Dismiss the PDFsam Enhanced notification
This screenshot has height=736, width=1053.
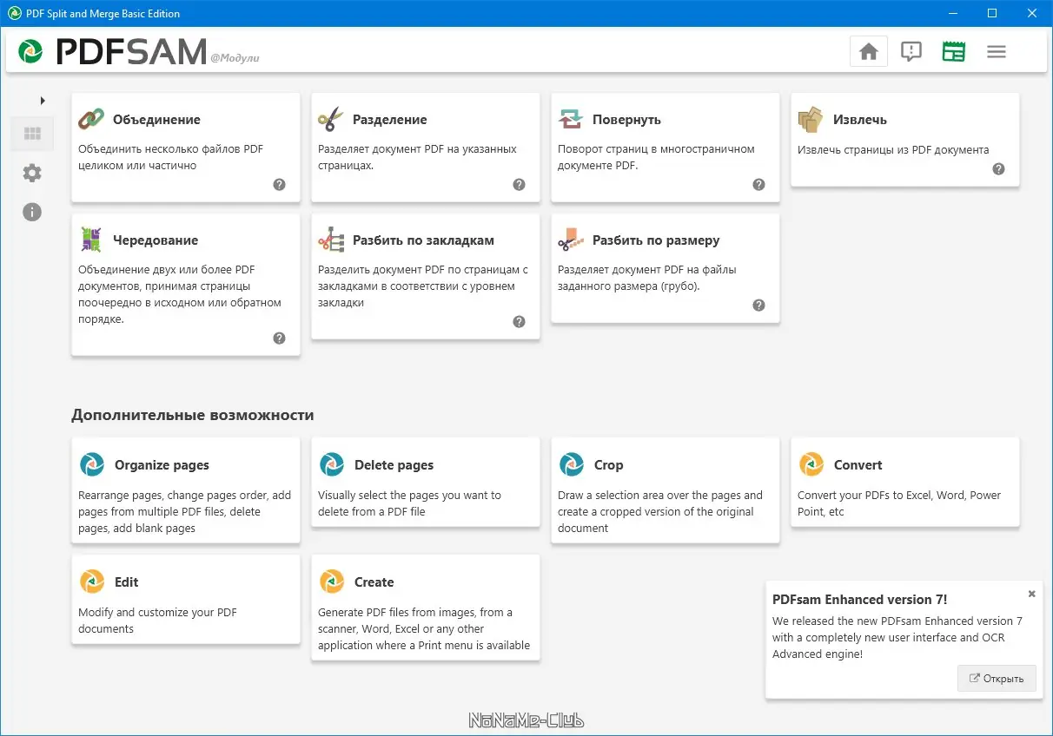1031,595
